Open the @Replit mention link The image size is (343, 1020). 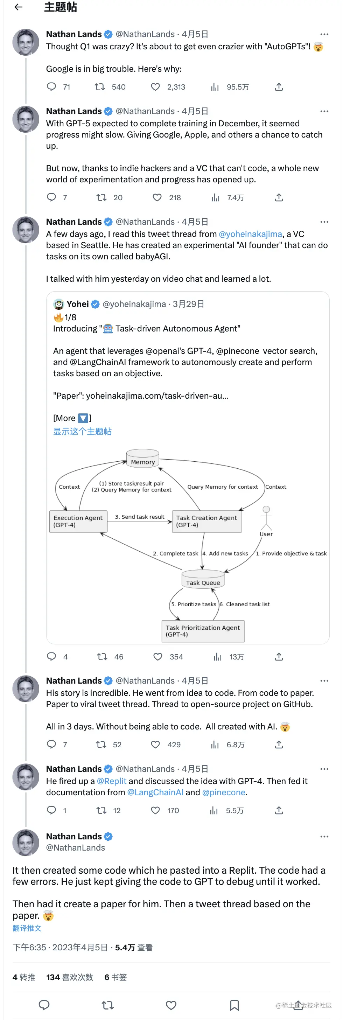(111, 781)
